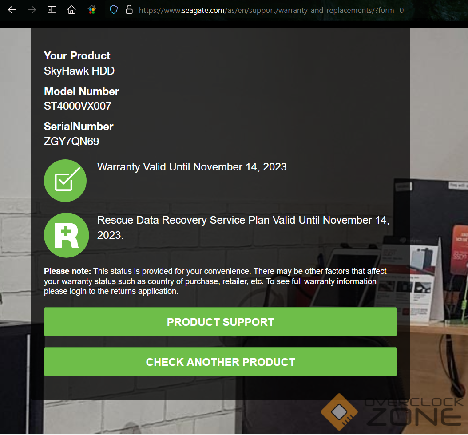Click the browser forward arrow
This screenshot has width=468, height=435.
(x=32, y=10)
